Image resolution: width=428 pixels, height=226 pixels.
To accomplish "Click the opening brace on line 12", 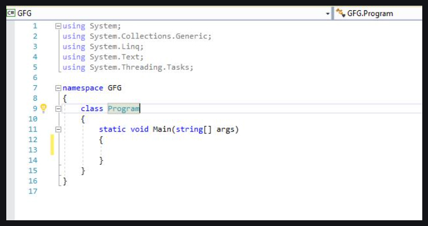I will coord(101,140).
